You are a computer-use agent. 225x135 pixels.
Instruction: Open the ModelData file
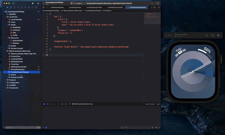pos(17,27)
